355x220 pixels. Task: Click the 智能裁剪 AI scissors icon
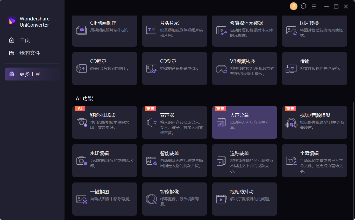152,160
